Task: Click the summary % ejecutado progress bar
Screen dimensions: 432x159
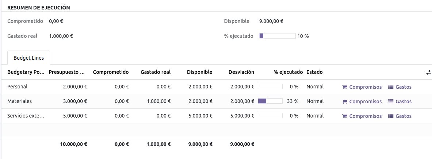Action: point(278,36)
